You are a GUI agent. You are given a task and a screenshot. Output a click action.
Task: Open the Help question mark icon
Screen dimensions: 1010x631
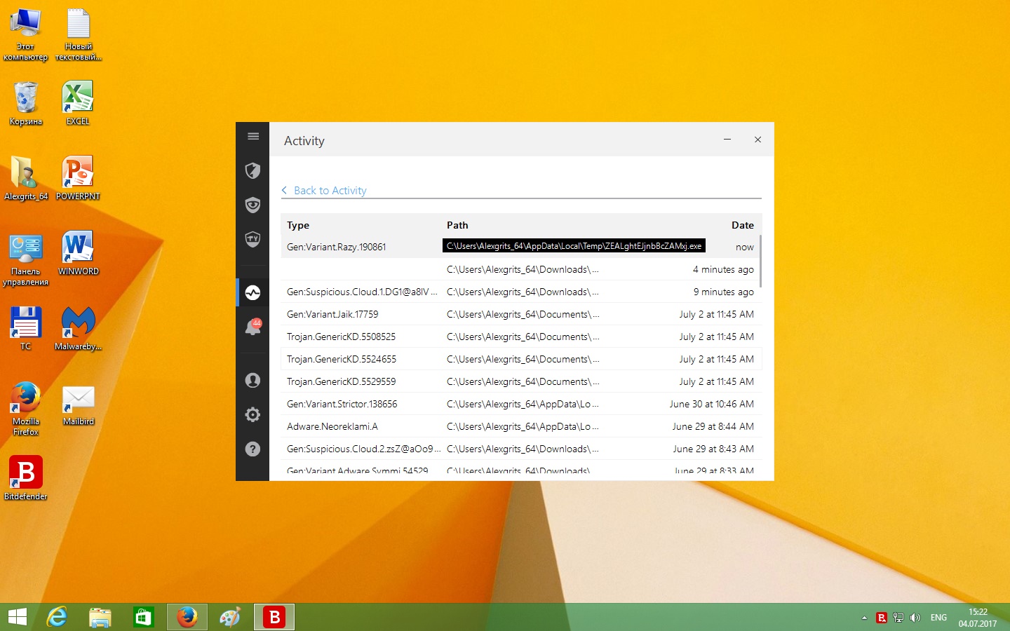click(253, 449)
